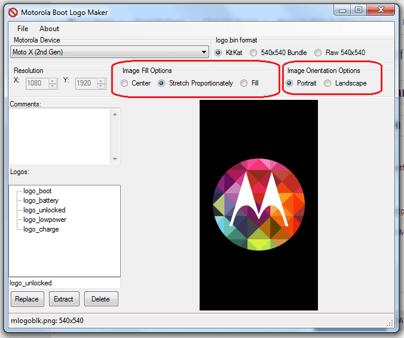This screenshot has height=338, width=404.
Task: Click the Resolution Y value field
Action: [86, 83]
